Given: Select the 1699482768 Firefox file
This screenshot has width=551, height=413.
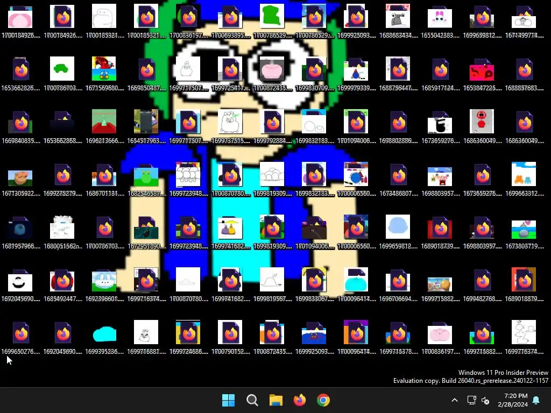Looking at the screenshot, I should point(483,280).
